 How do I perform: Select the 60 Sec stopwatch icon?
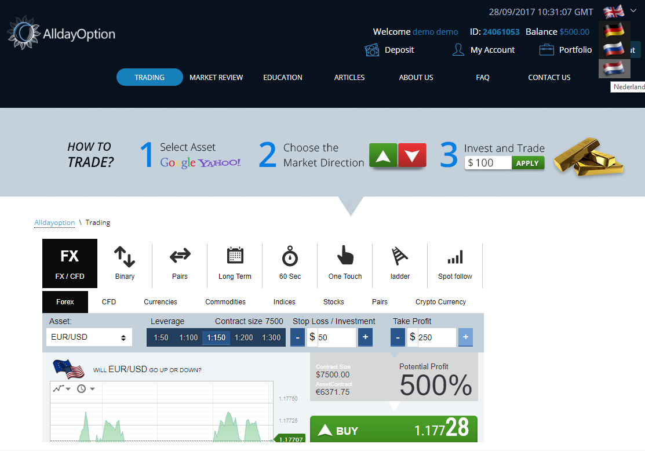coord(290,256)
